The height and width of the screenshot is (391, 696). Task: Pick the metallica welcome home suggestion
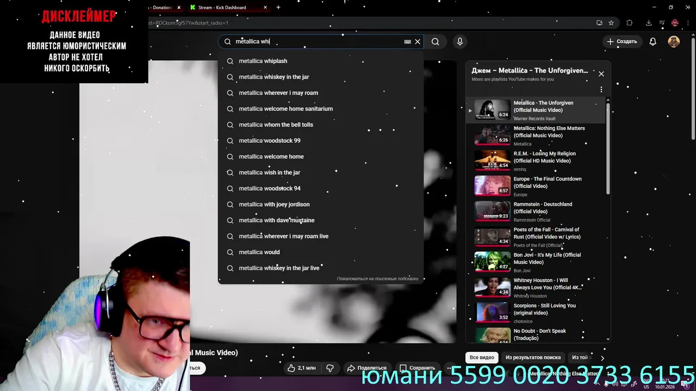coord(321,156)
